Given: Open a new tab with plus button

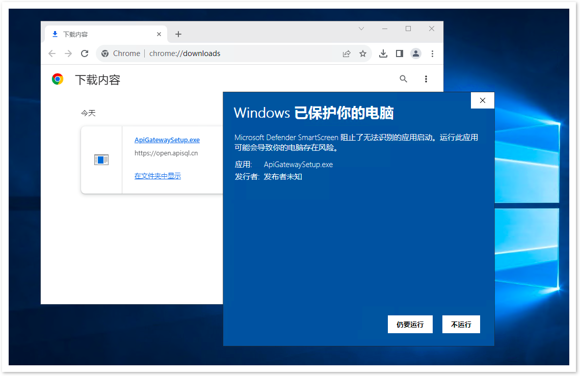Looking at the screenshot, I should (178, 34).
